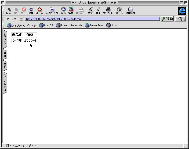Stop loading with the 中止 icon
This screenshot has width=189, height=149.
[24, 11]
